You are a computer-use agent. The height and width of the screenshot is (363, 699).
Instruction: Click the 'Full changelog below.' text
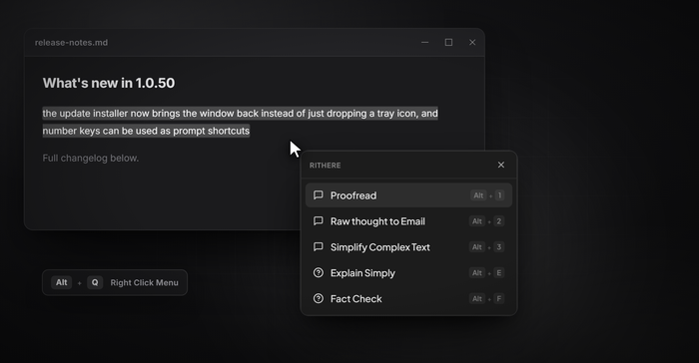[x=91, y=159]
